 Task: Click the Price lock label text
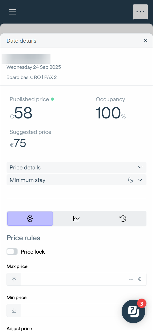coord(33,252)
